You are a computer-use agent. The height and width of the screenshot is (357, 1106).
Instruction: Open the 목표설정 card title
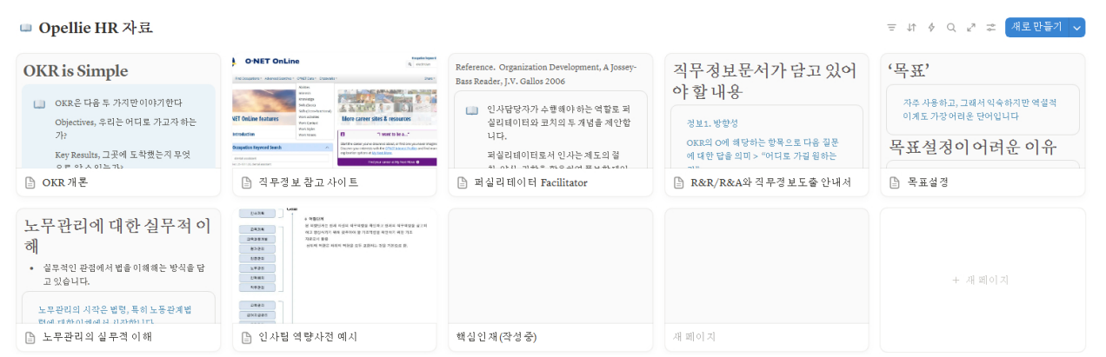click(x=927, y=182)
